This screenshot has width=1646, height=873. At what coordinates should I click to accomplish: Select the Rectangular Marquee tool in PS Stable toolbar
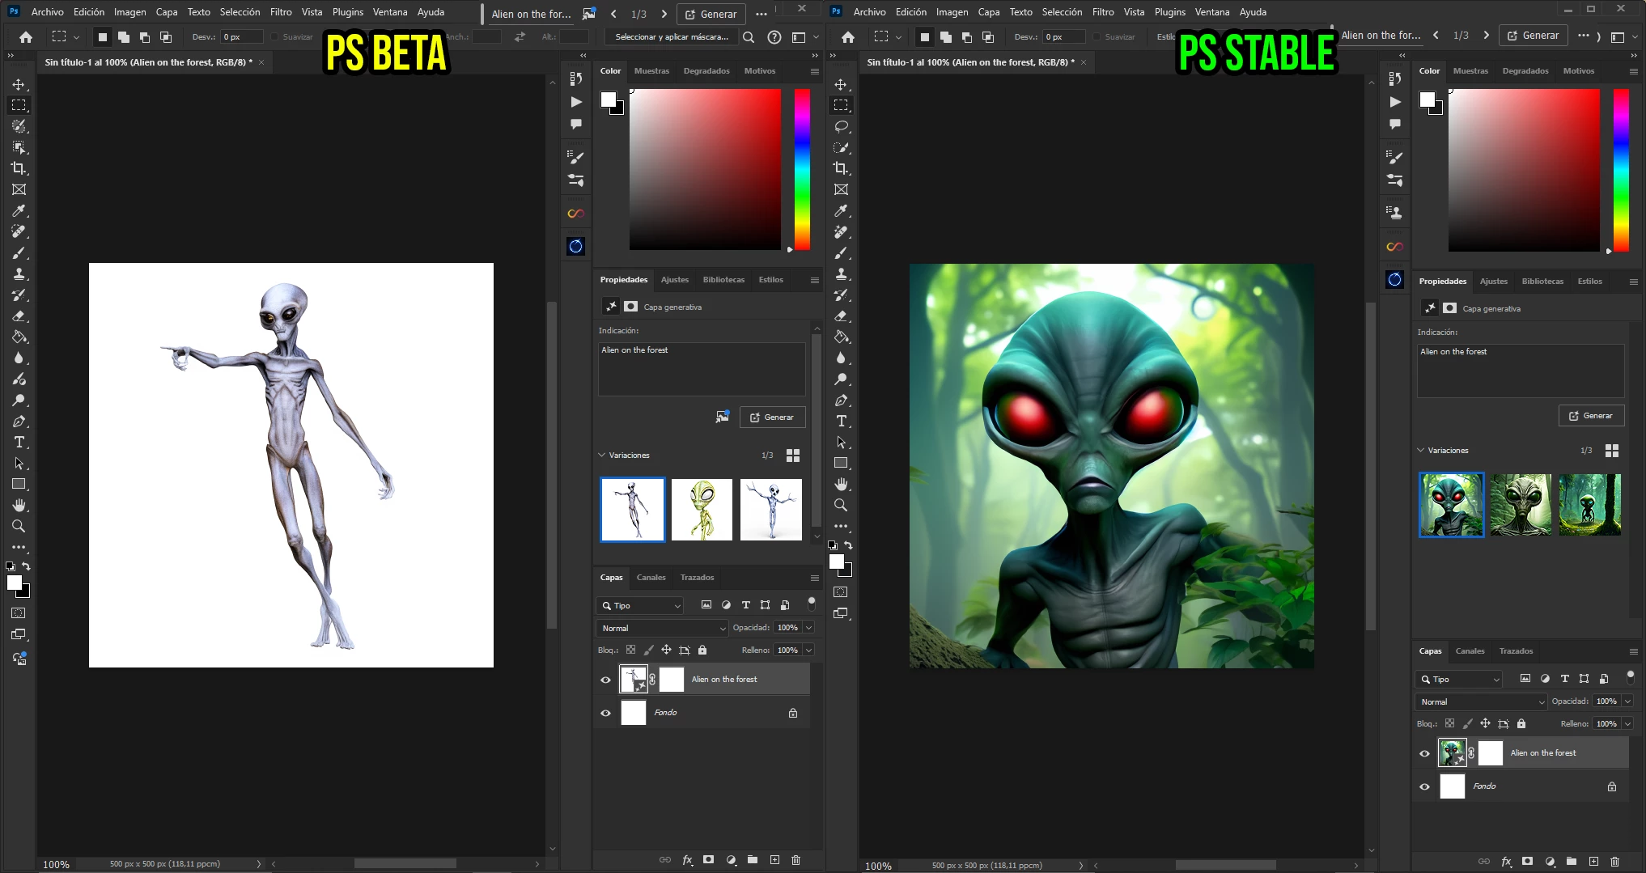[841, 105]
